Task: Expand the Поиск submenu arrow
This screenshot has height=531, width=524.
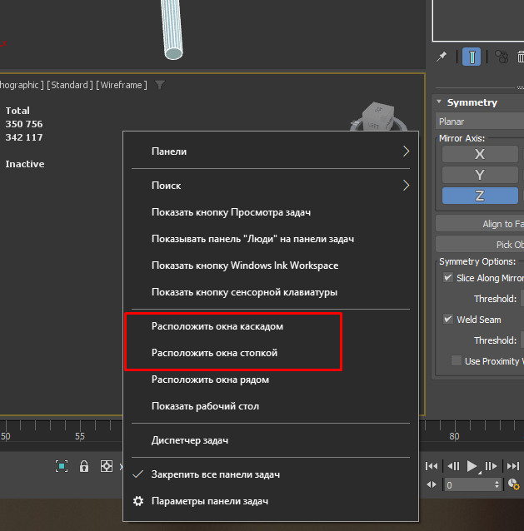Action: 406,186
